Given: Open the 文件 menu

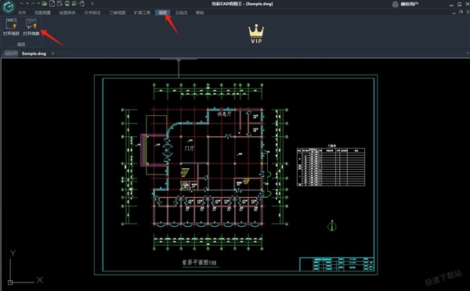Looking at the screenshot, I should click(22, 13).
